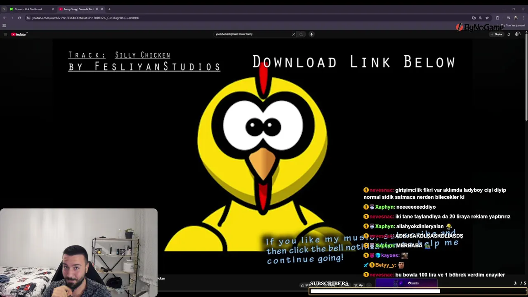
Task: Open YouTube notifications bell
Action: [509, 34]
